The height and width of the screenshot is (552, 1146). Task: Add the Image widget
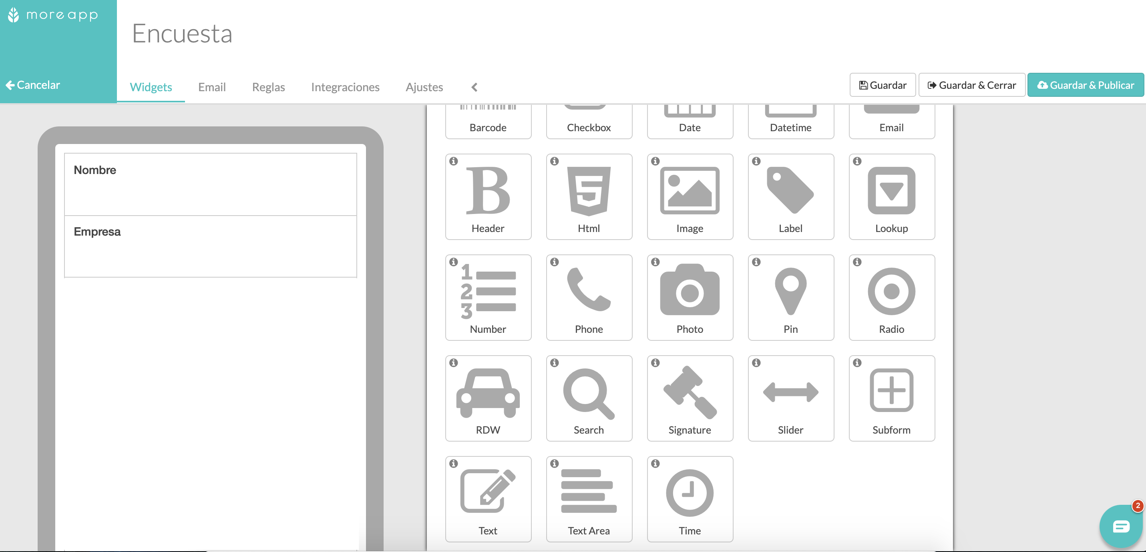[690, 197]
